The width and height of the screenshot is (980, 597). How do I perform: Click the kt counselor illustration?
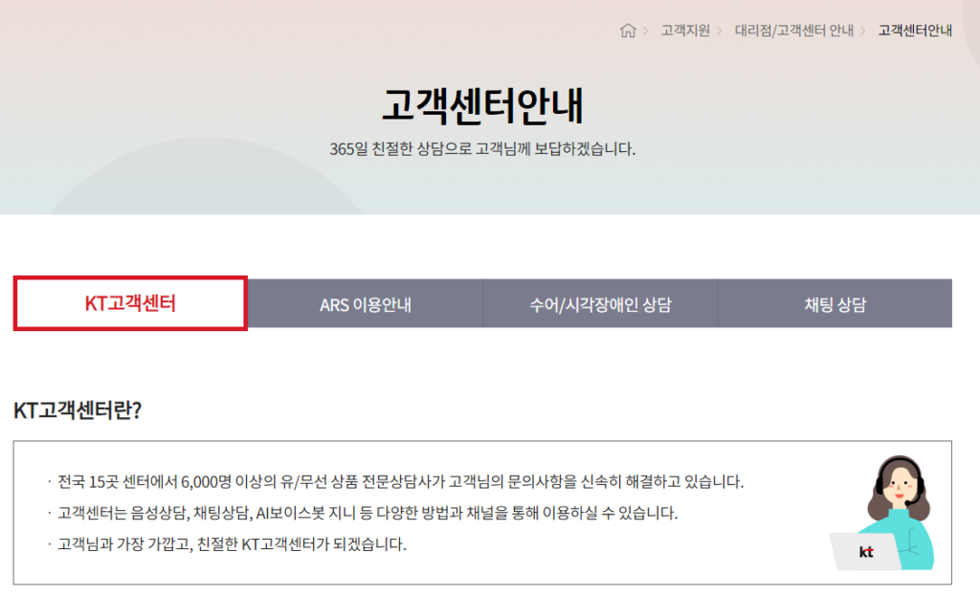(883, 513)
